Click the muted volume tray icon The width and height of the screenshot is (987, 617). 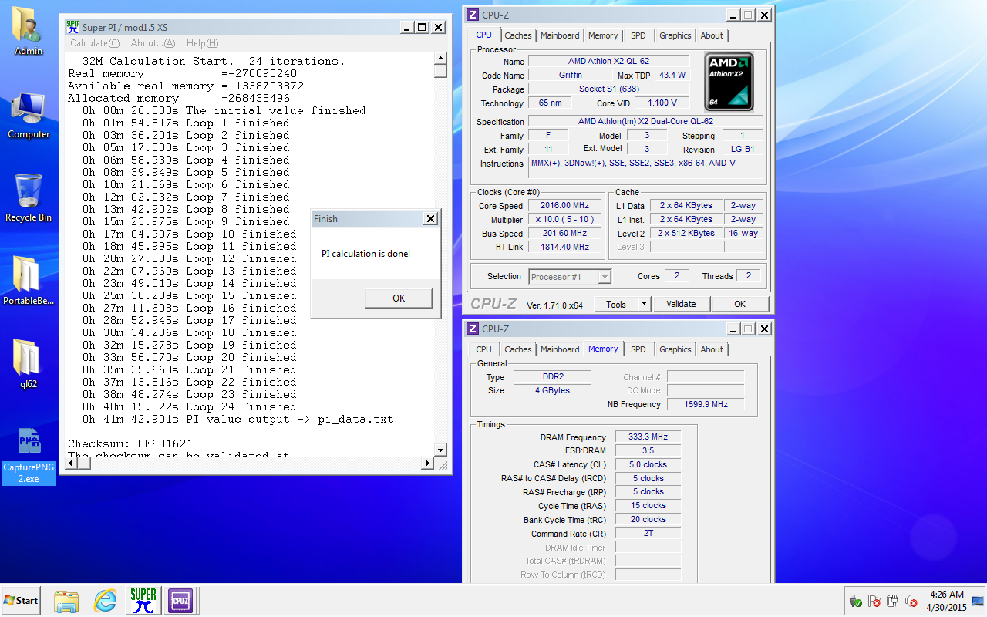[911, 601]
